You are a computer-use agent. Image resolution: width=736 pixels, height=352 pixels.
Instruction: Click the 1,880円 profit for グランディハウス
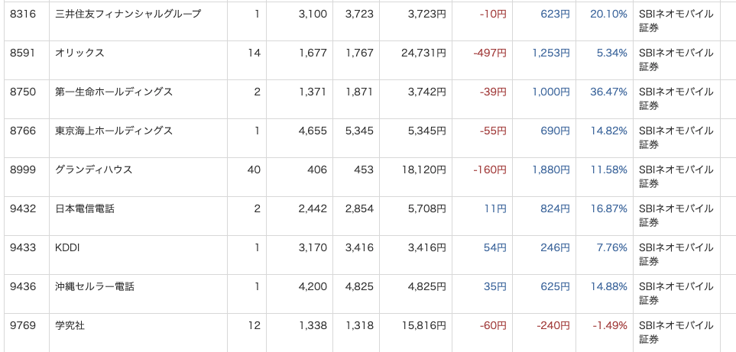pos(551,170)
